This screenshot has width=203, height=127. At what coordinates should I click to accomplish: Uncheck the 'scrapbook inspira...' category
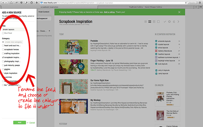[3, 57]
